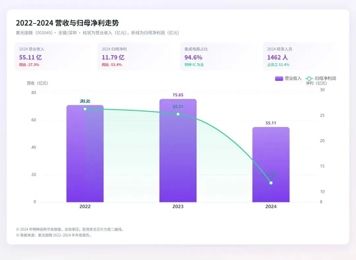Click the 2022 net profit line point
The image size is (356, 260).
tap(85, 109)
